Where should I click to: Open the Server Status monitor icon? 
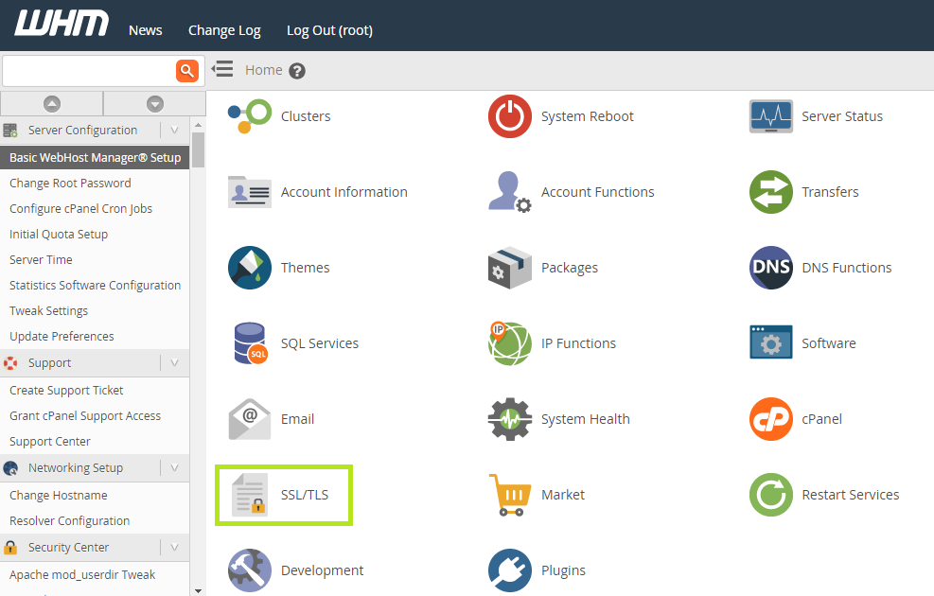771,116
